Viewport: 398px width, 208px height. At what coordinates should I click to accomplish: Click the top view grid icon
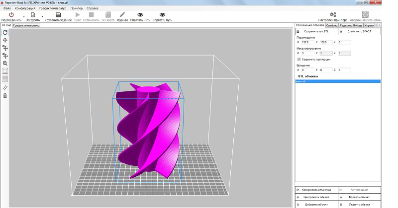point(5,79)
